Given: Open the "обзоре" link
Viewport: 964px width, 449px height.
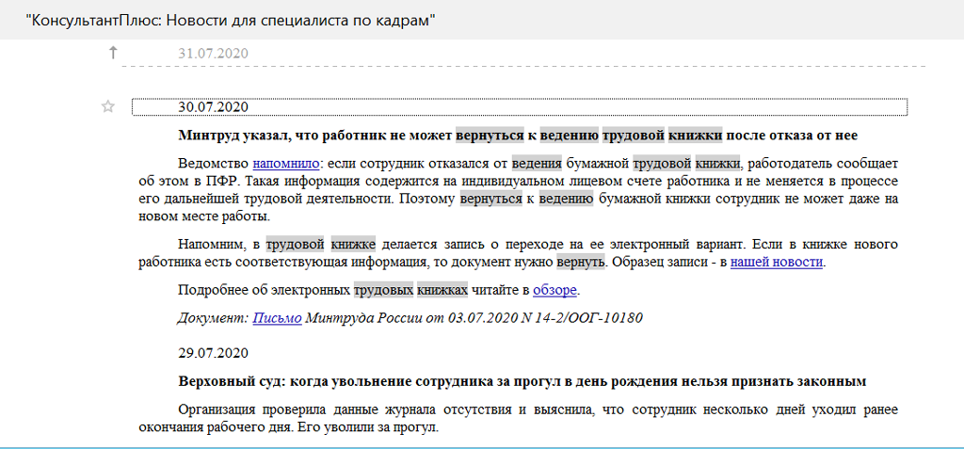Looking at the screenshot, I should pos(554,290).
